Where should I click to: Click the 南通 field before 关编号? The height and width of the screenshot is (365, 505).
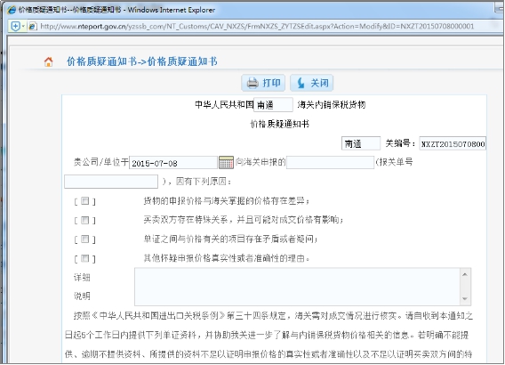pyautogui.click(x=361, y=143)
